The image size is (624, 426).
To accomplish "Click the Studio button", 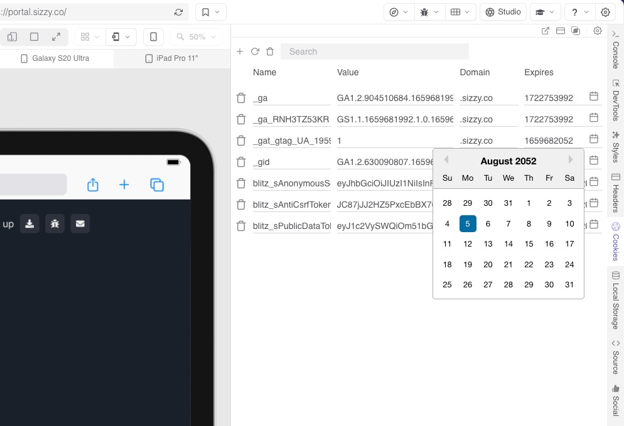I will pyautogui.click(x=503, y=12).
